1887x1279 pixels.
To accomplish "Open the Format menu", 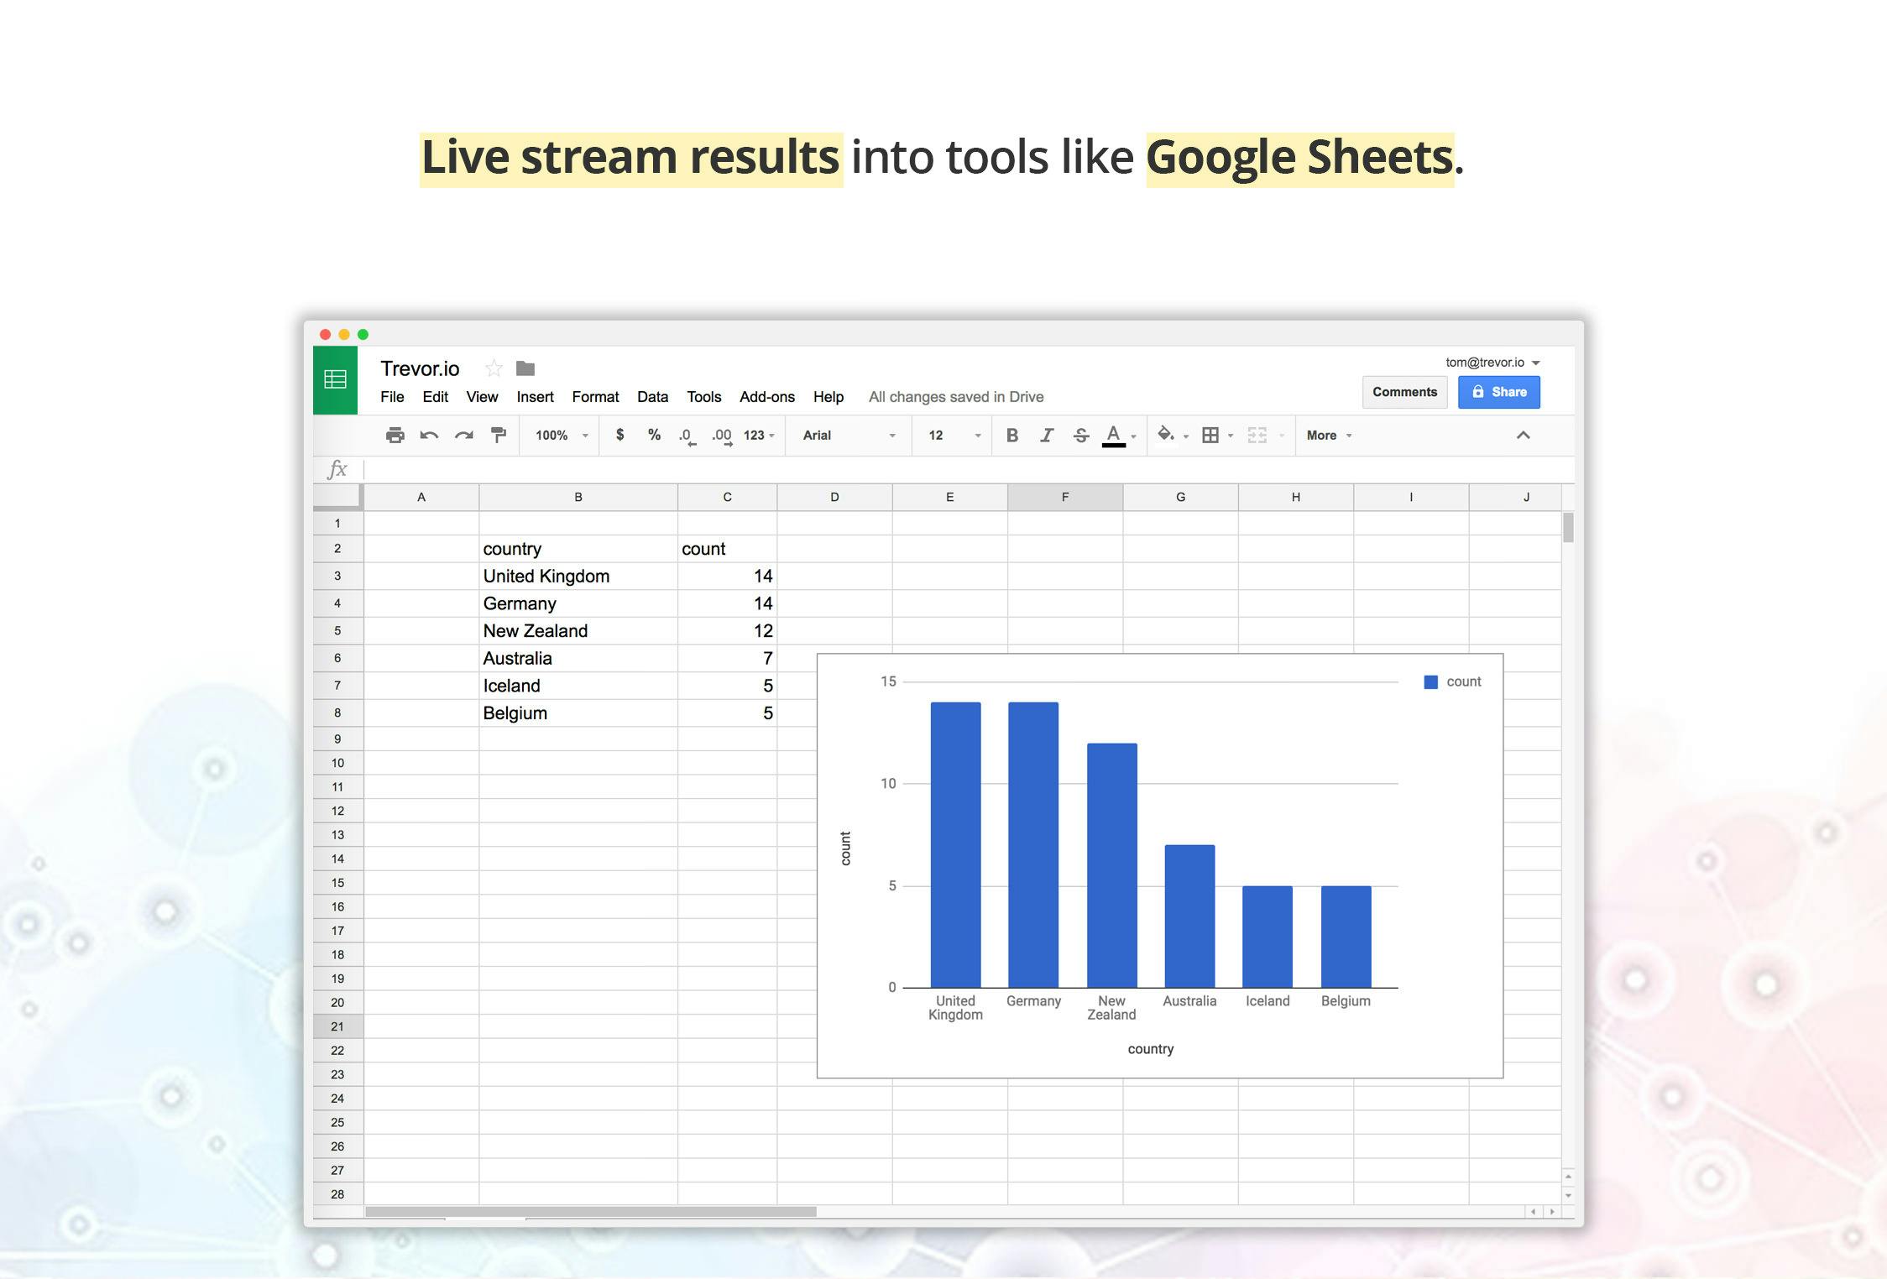I will (x=595, y=397).
